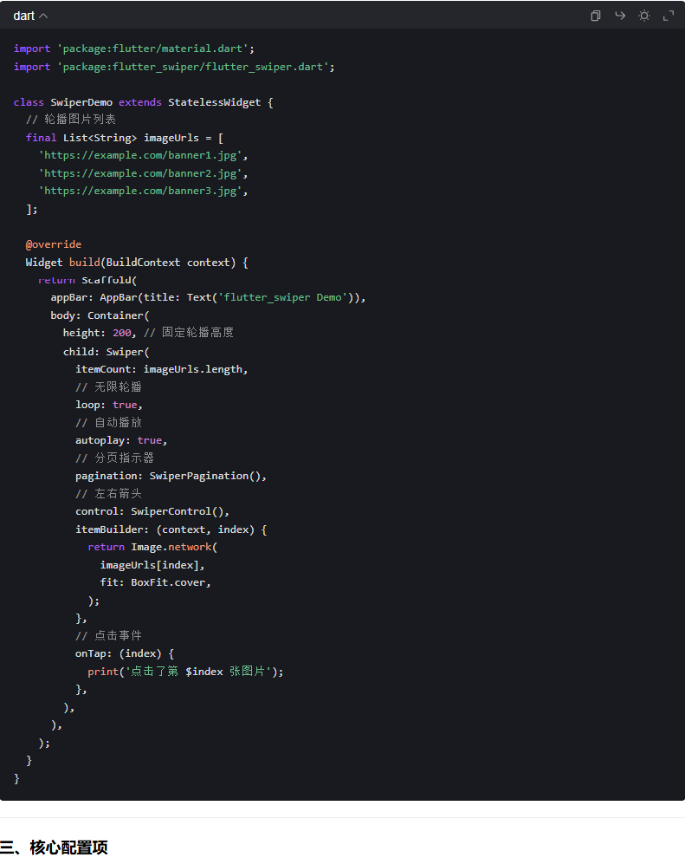Toggle line wrap arrow icon
This screenshot has width=685, height=864.
point(620,16)
